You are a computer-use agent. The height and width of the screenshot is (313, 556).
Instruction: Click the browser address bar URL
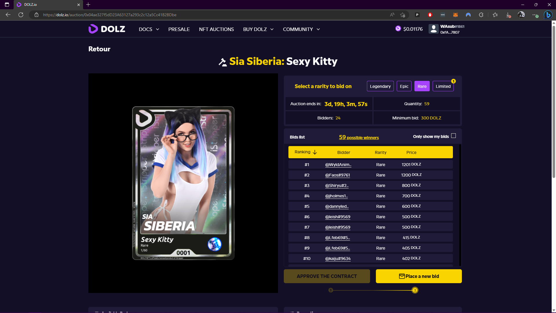(x=110, y=15)
